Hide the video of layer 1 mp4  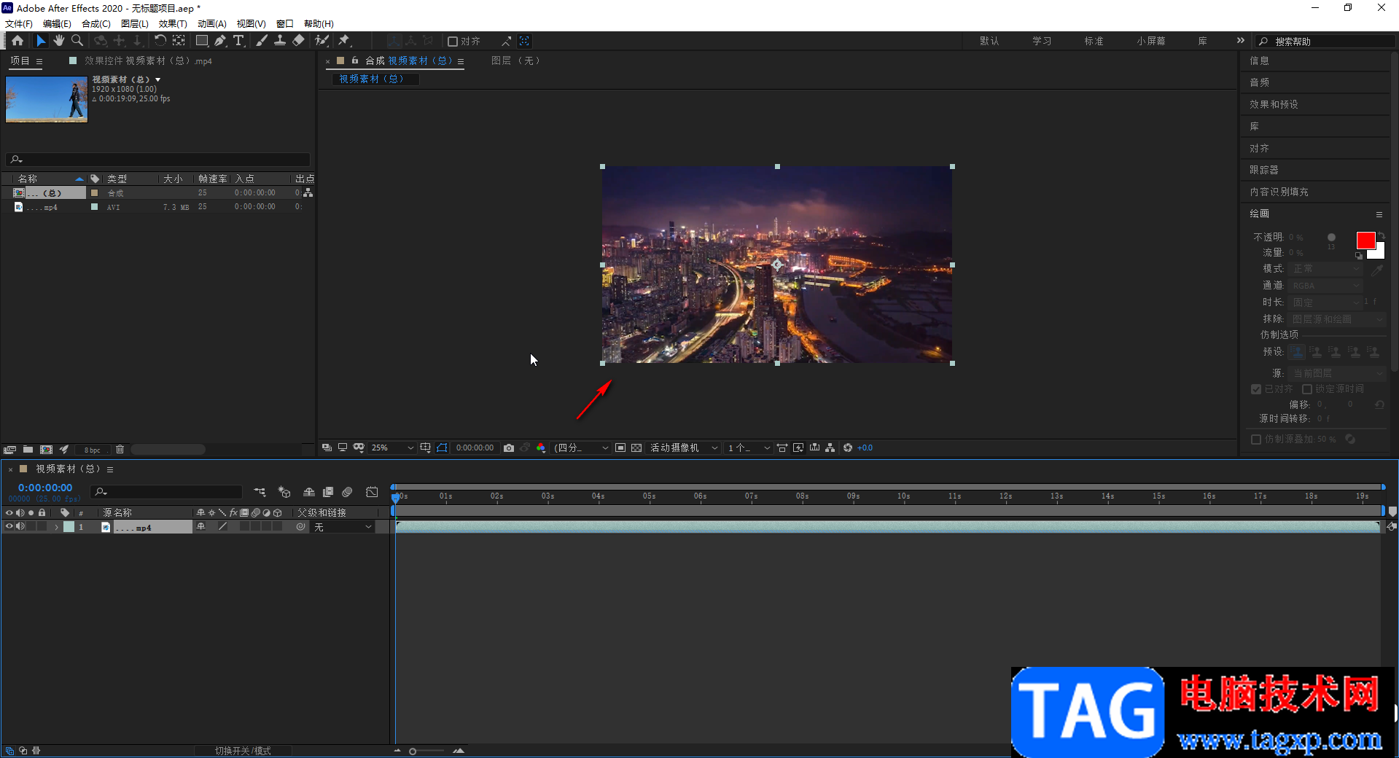(9, 526)
